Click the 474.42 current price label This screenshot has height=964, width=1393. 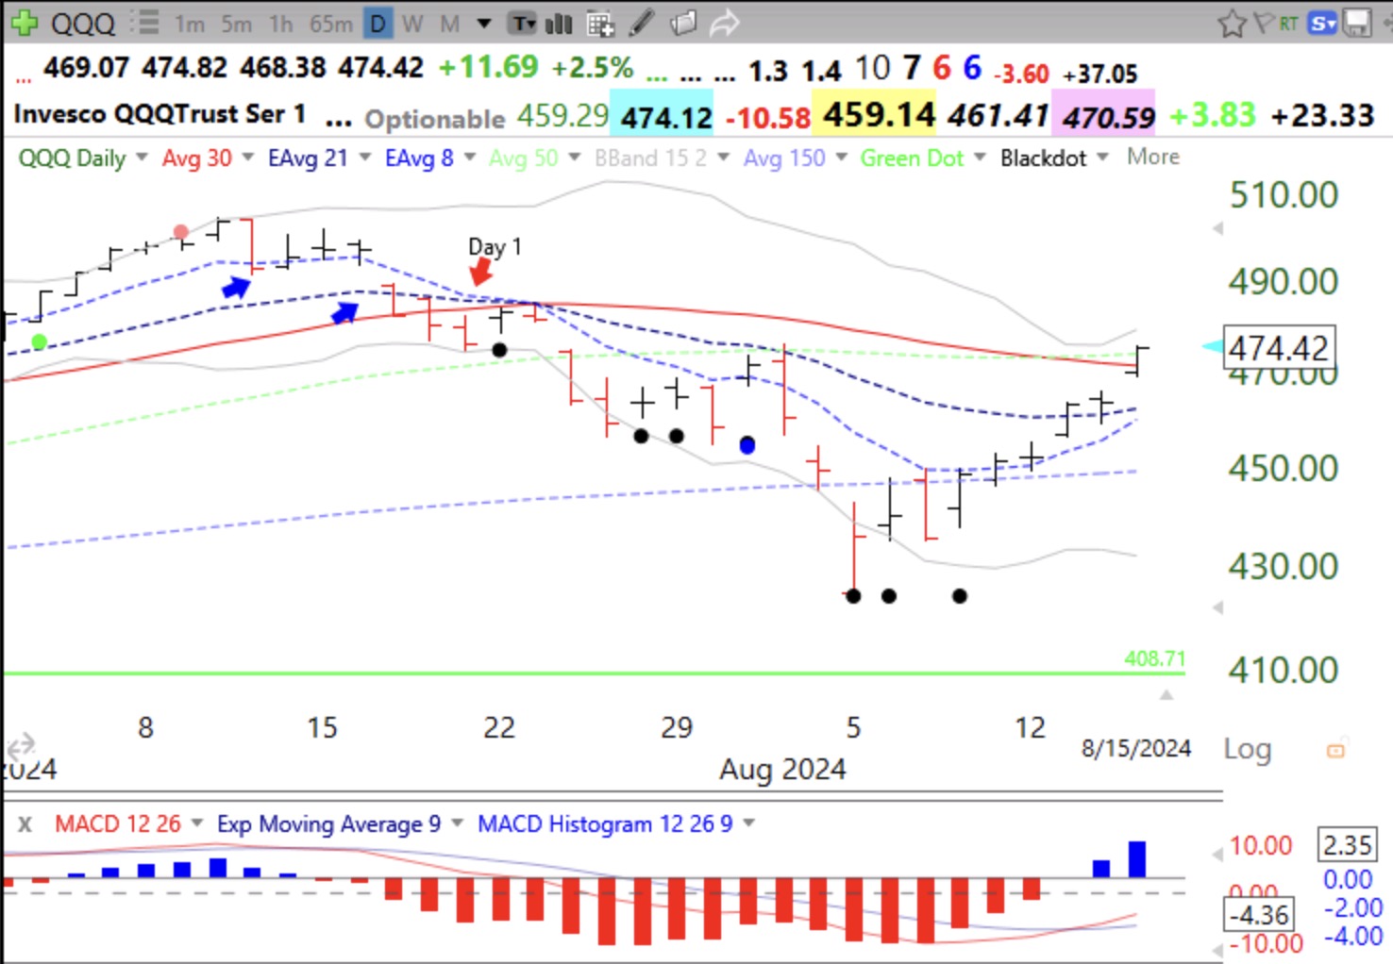pyautogui.click(x=1278, y=348)
